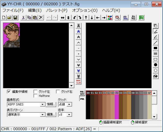The image size is (163, 132).
Task: Select the beige palette color 0F
Action: [149, 105]
